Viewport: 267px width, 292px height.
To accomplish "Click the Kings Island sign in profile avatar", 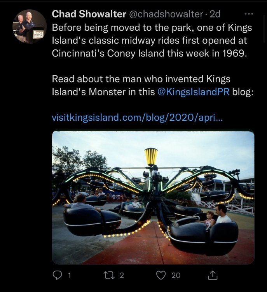I will tap(38, 34).
